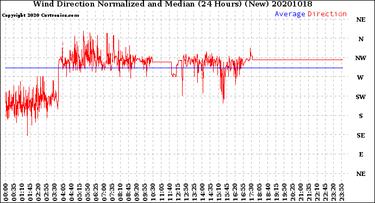Click the '07:35' time axis label
This screenshot has width=375, height=203.
[x=112, y=192]
